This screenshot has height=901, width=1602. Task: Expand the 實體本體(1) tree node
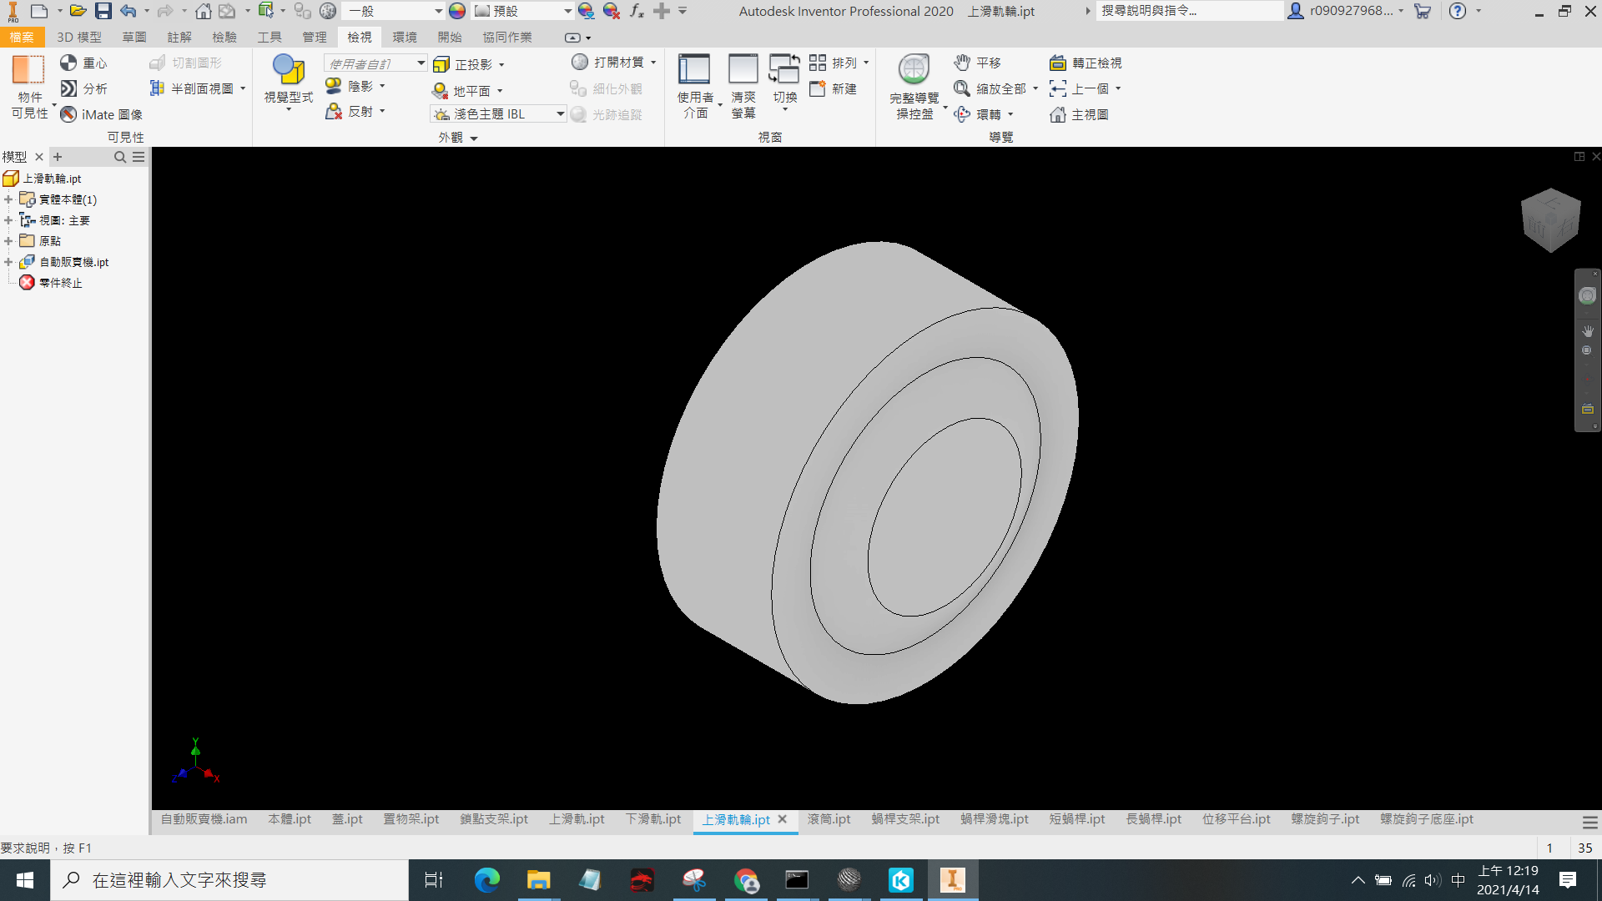8,199
